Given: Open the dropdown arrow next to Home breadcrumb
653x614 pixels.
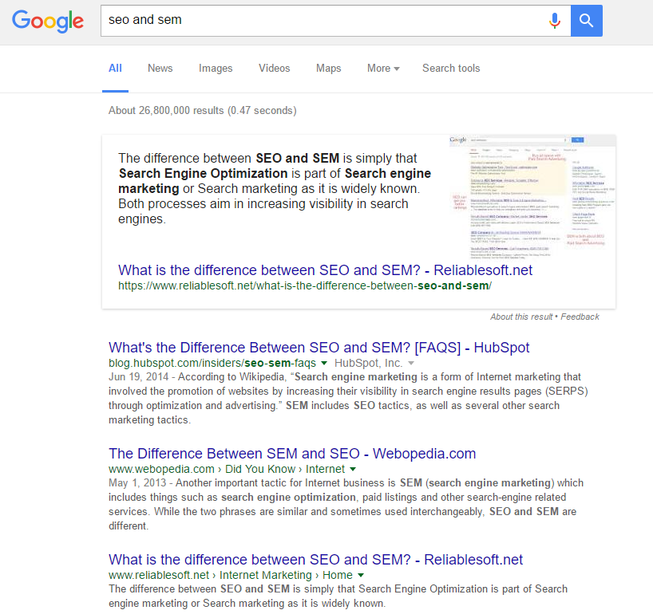Looking at the screenshot, I should [361, 575].
